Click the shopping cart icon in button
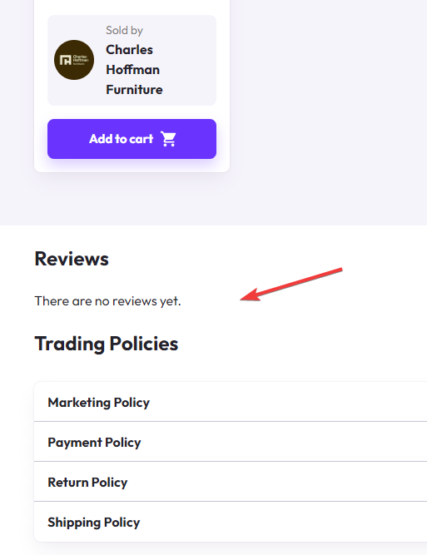 [168, 139]
